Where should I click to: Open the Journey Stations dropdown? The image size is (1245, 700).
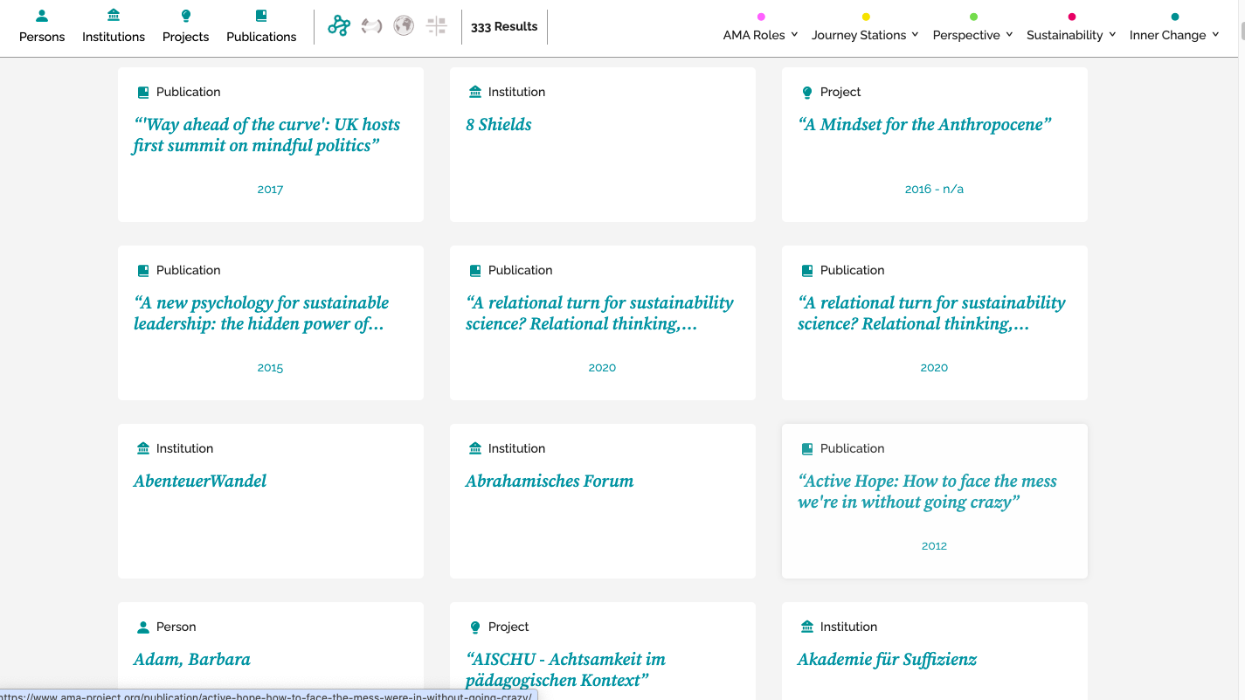[x=865, y=35]
